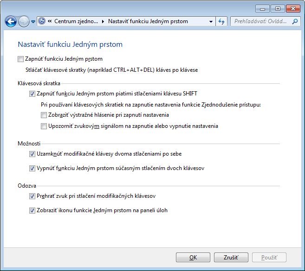Uncheck 'Zobraziť ikonu' on taskbar option

tap(32, 210)
